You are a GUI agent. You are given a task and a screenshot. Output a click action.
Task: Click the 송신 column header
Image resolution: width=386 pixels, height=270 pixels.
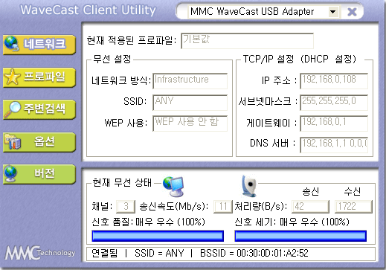310,191
